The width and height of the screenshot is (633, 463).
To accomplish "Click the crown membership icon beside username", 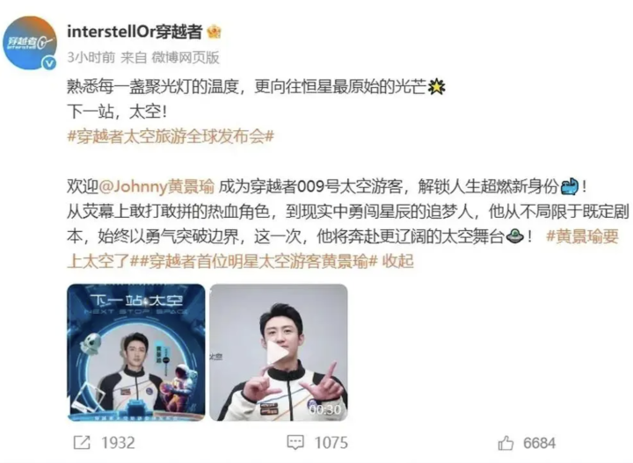I will [214, 32].
